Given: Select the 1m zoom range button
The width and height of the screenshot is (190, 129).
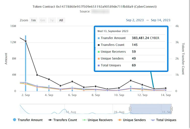Looking at the screenshot, I should click(33, 20).
